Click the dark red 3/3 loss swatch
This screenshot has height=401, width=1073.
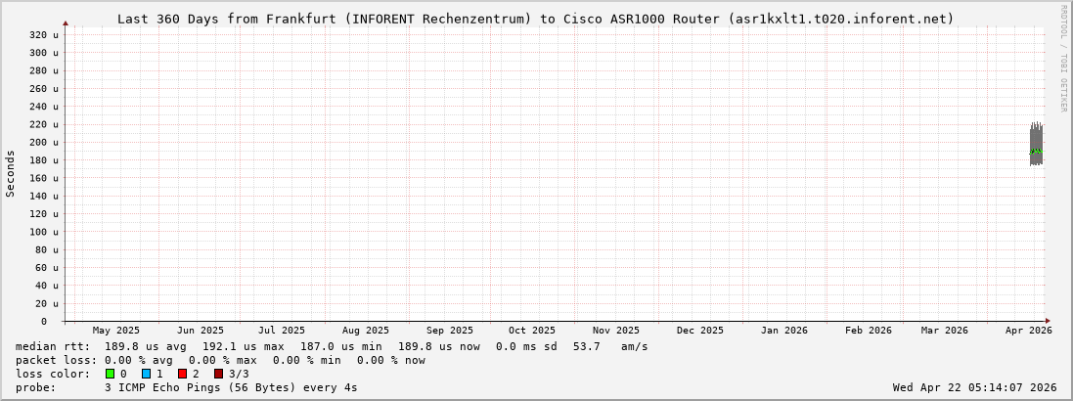(x=218, y=374)
